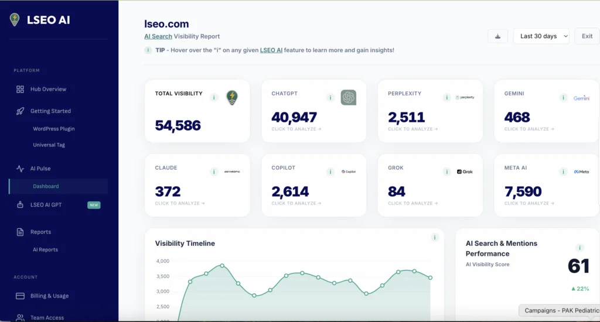Click the Anthropic logo on Claude card
Screen dimensions: 600x322
232,172
